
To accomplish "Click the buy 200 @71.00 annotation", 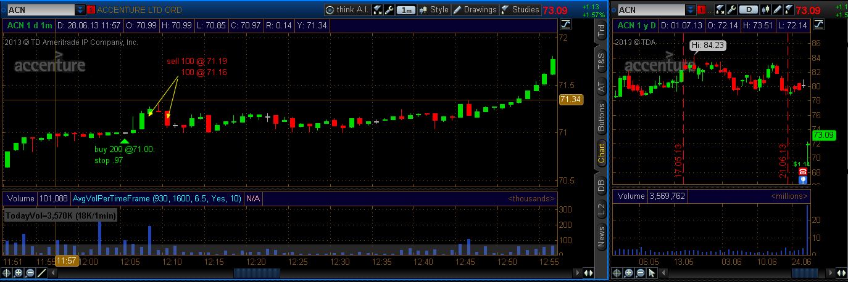I will (124, 150).
